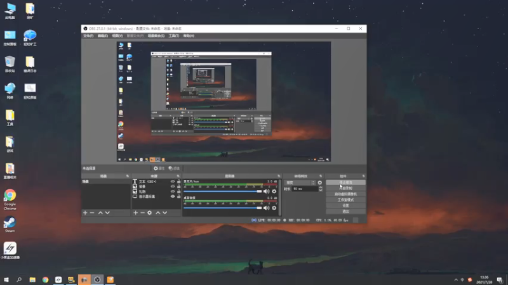Adjust 桌面音频 volume slider
The image size is (508, 285).
pyautogui.click(x=223, y=208)
